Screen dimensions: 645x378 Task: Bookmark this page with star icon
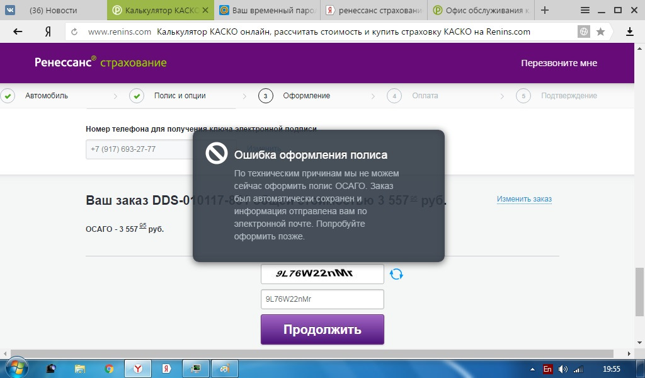(x=600, y=31)
